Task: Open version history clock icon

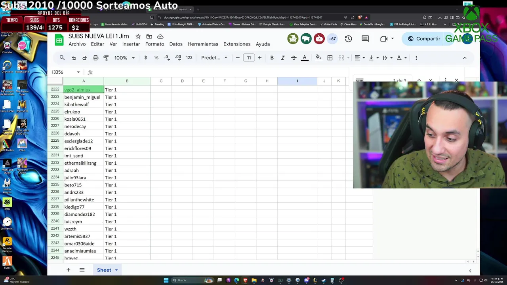Action: point(348,39)
